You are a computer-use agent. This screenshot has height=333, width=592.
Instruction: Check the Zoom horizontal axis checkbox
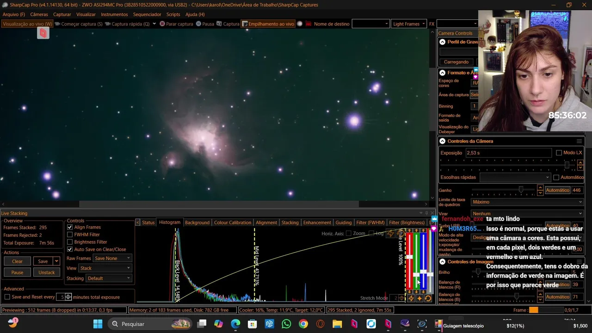click(x=349, y=234)
